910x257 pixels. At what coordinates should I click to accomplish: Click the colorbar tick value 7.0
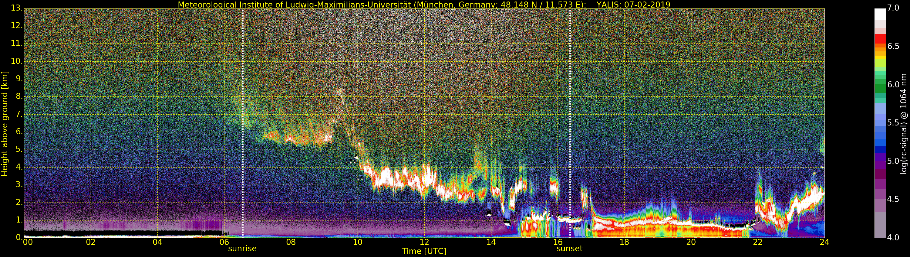pyautogui.click(x=893, y=8)
